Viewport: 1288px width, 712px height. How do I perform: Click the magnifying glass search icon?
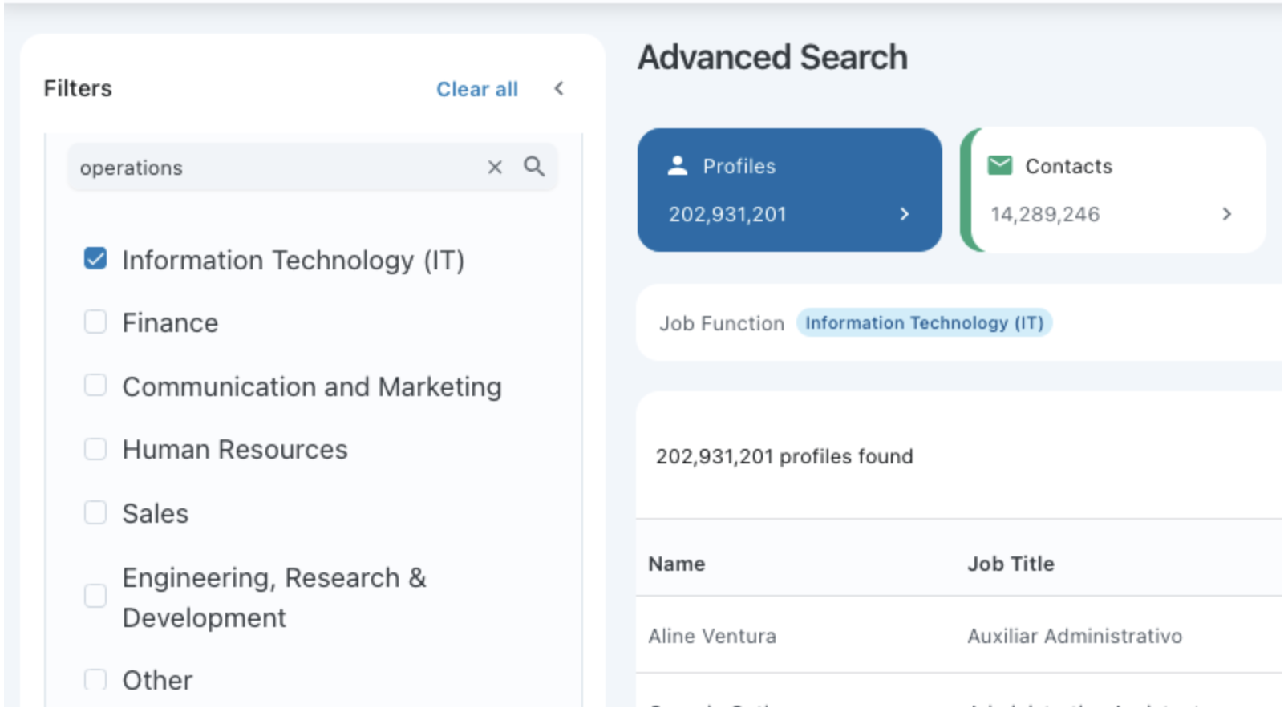[x=534, y=166]
